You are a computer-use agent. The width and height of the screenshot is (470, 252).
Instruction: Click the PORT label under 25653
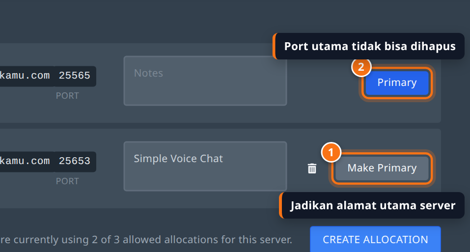[67, 181]
